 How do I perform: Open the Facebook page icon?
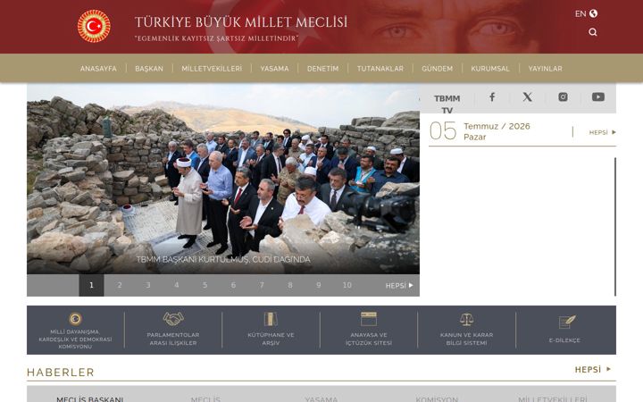tap(492, 96)
